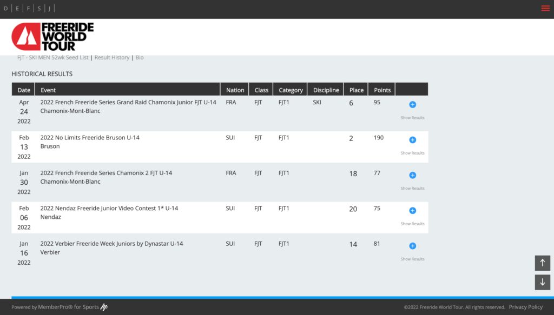
Task: Switch language to E
Action: pyautogui.click(x=17, y=9)
